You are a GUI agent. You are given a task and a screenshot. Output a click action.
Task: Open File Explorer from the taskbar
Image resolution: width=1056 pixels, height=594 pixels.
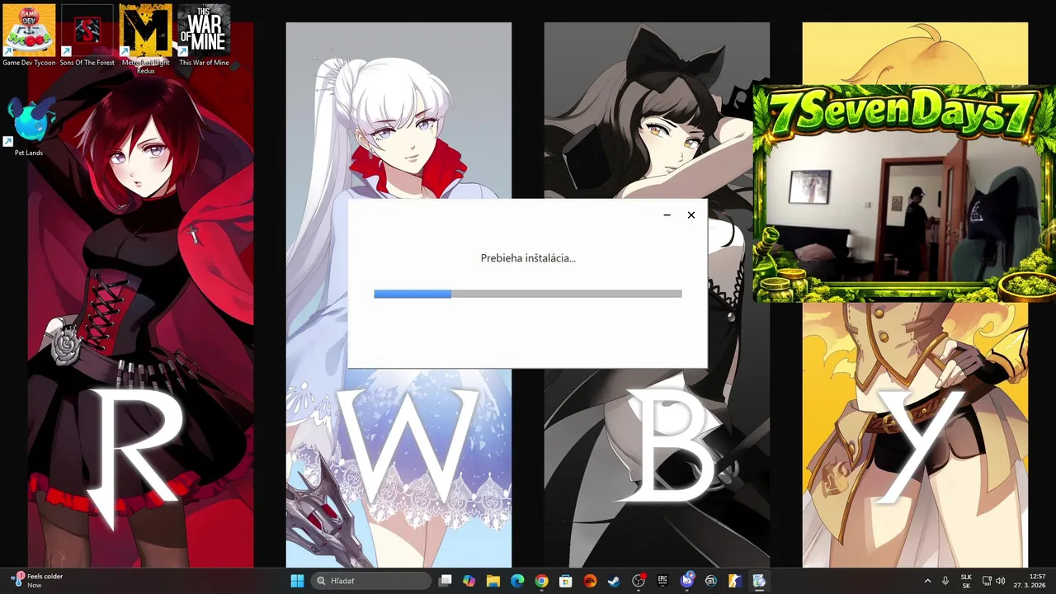pos(493,581)
